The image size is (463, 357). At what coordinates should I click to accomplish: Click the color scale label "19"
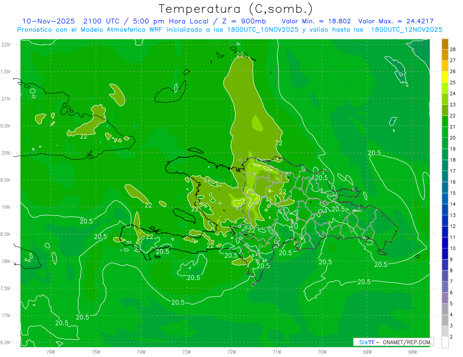tap(453, 149)
